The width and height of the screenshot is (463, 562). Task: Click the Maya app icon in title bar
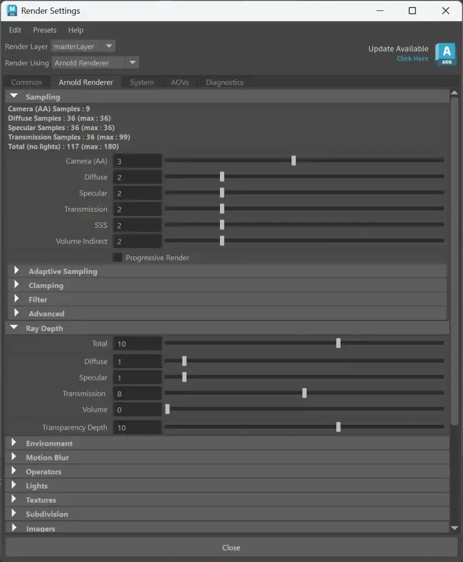(x=12, y=10)
